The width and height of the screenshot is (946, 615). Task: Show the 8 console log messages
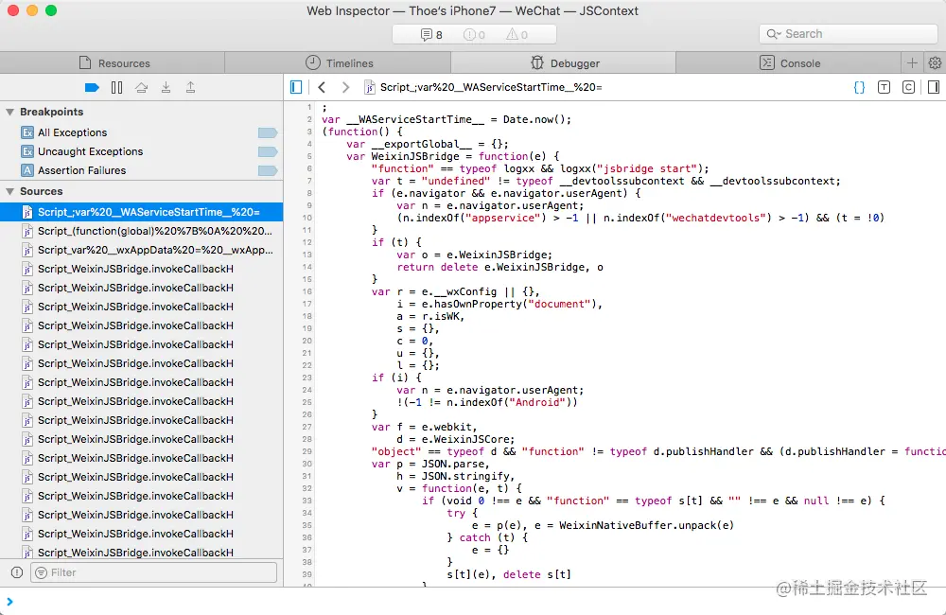(x=431, y=35)
